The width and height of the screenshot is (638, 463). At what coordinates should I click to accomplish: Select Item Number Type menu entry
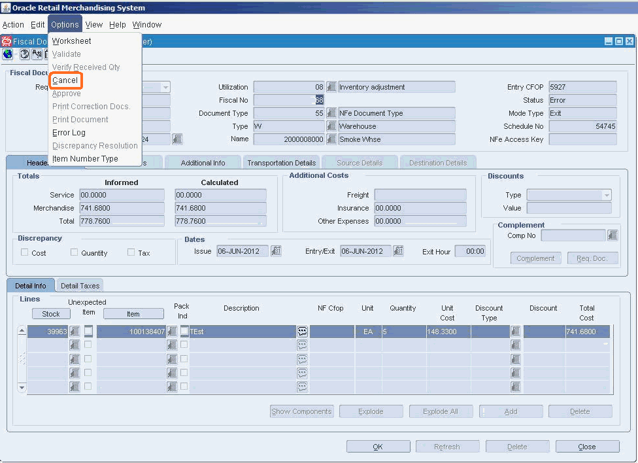pos(85,158)
